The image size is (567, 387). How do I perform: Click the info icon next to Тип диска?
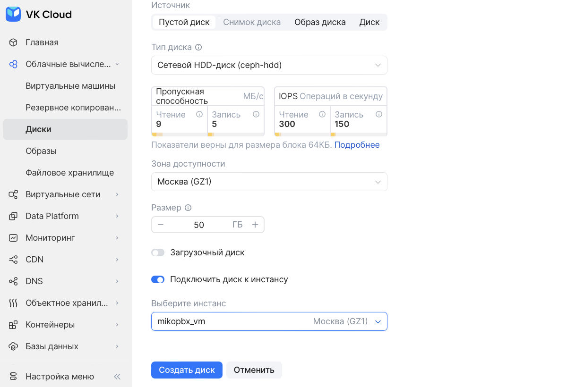pos(198,47)
